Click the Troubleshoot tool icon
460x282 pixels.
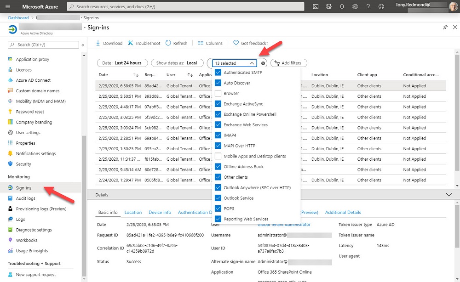pos(130,43)
